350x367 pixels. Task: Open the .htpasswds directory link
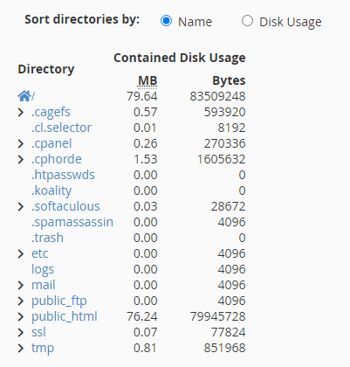[63, 175]
